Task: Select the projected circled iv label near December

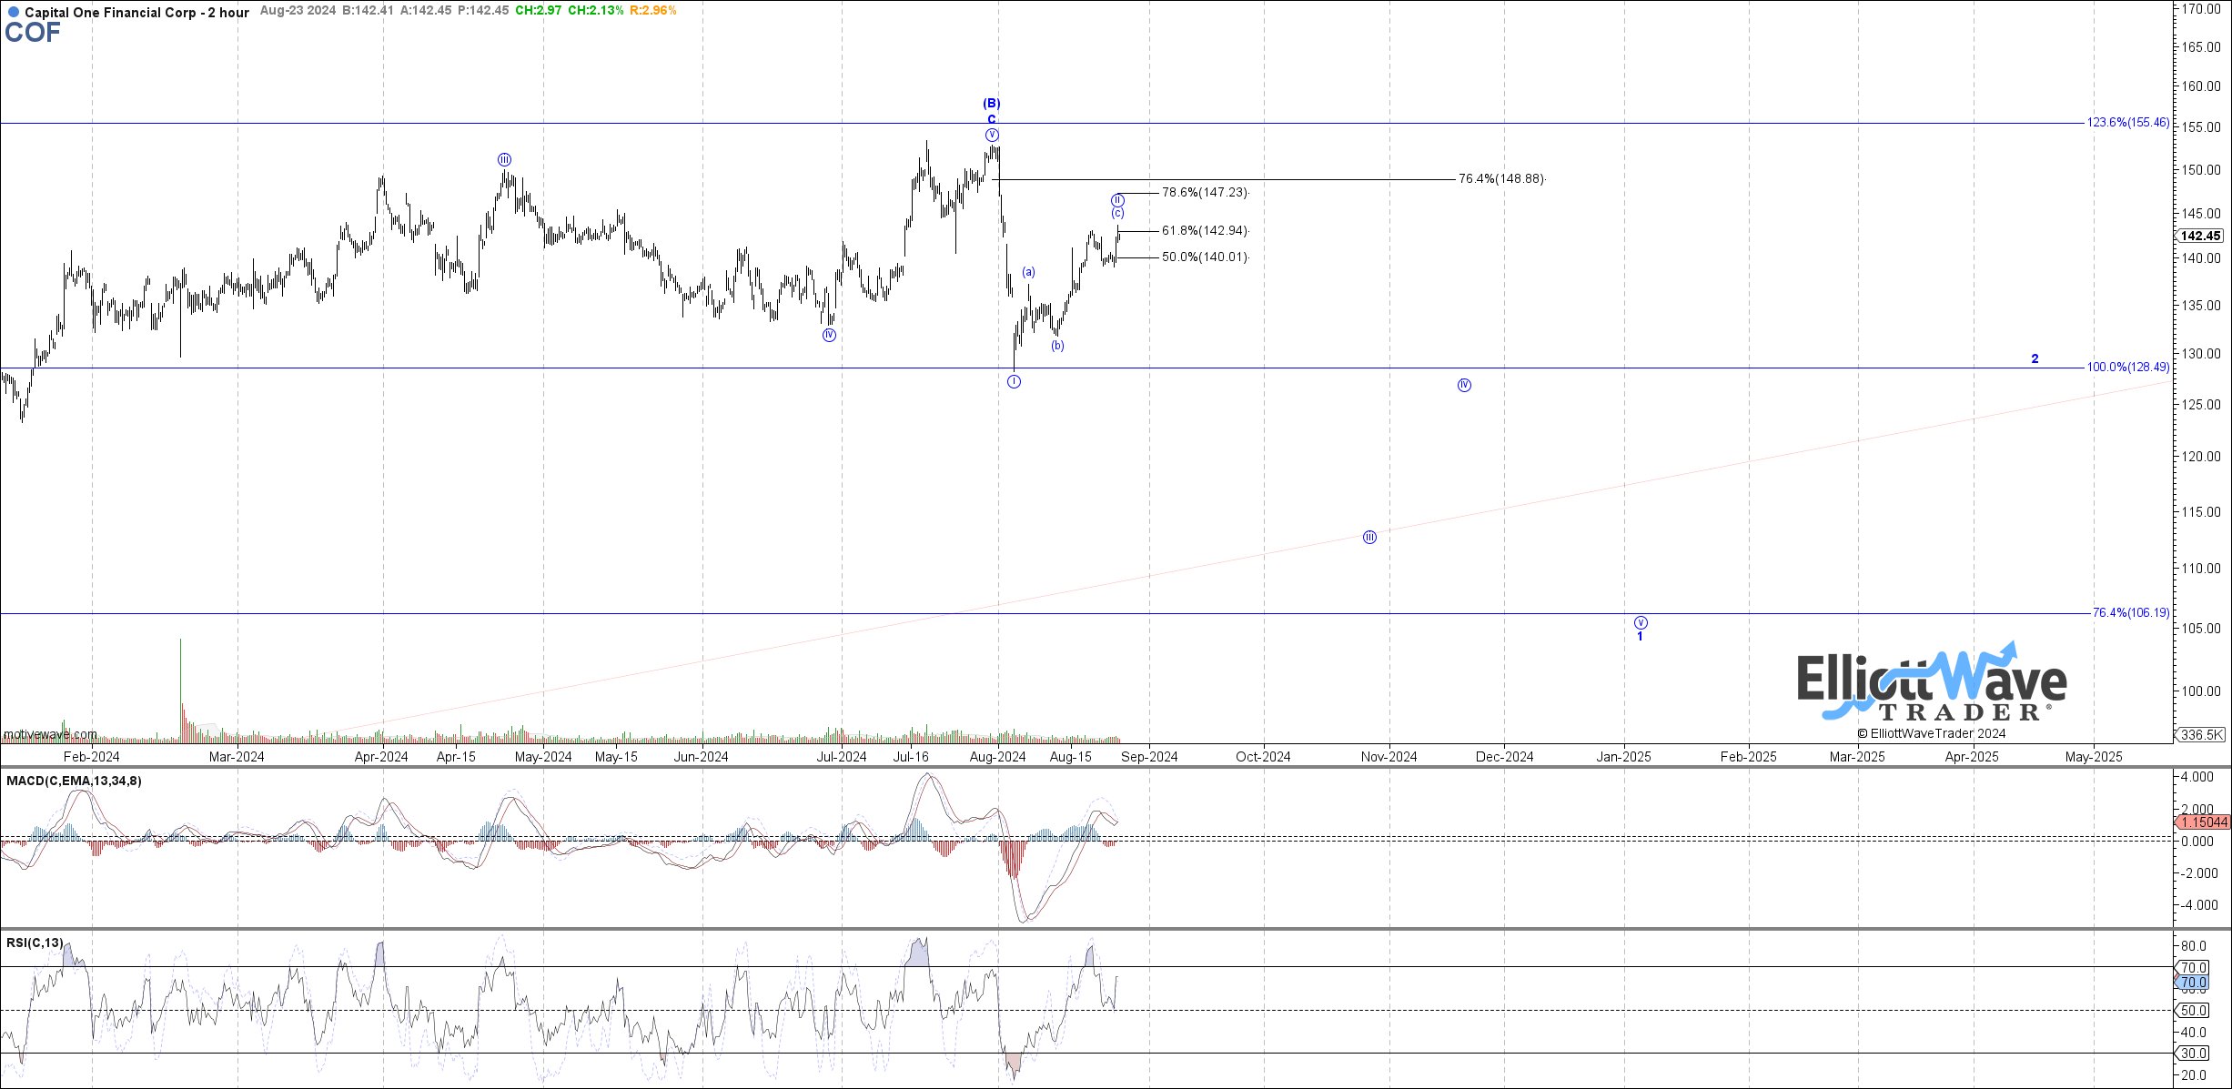Action: pyautogui.click(x=1464, y=386)
